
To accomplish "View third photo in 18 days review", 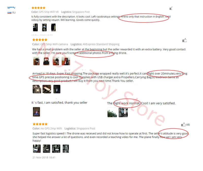I will coord(57,89).
